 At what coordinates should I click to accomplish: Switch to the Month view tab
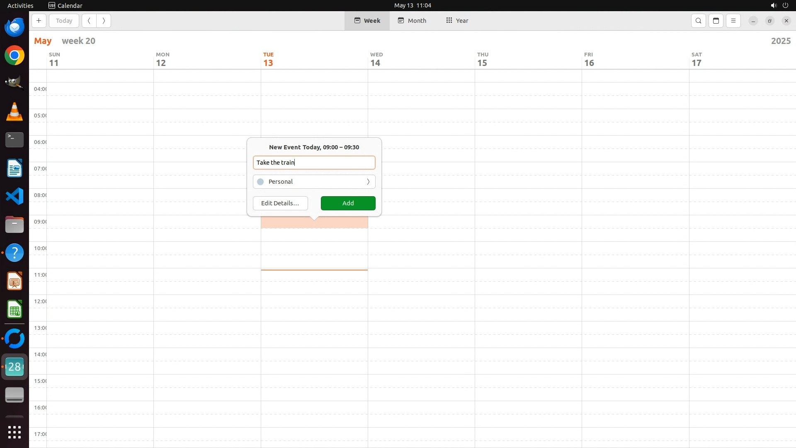(x=412, y=21)
